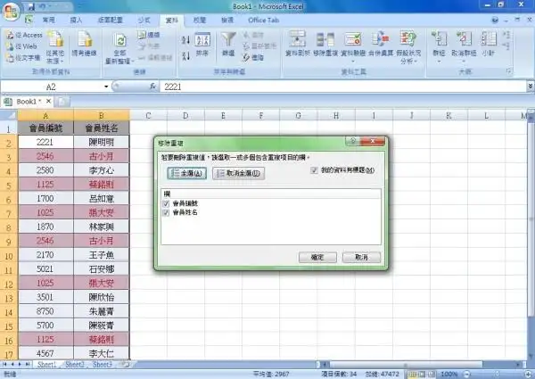535x379 pixels.
Task: Select the Book1 document tab
Action: pyautogui.click(x=26, y=102)
